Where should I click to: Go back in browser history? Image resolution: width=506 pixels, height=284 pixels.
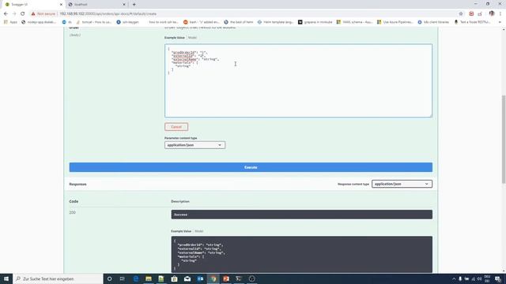[x=6, y=14]
